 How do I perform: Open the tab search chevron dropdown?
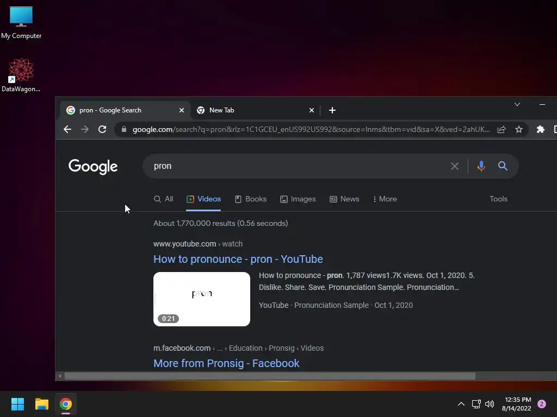517,104
